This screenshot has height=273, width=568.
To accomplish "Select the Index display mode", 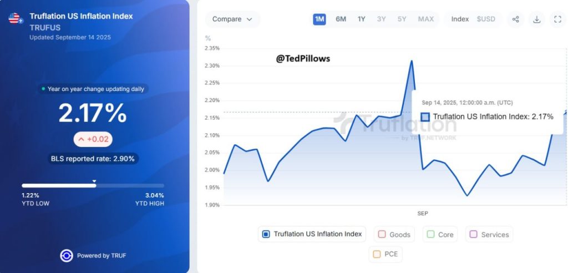I will pos(460,19).
